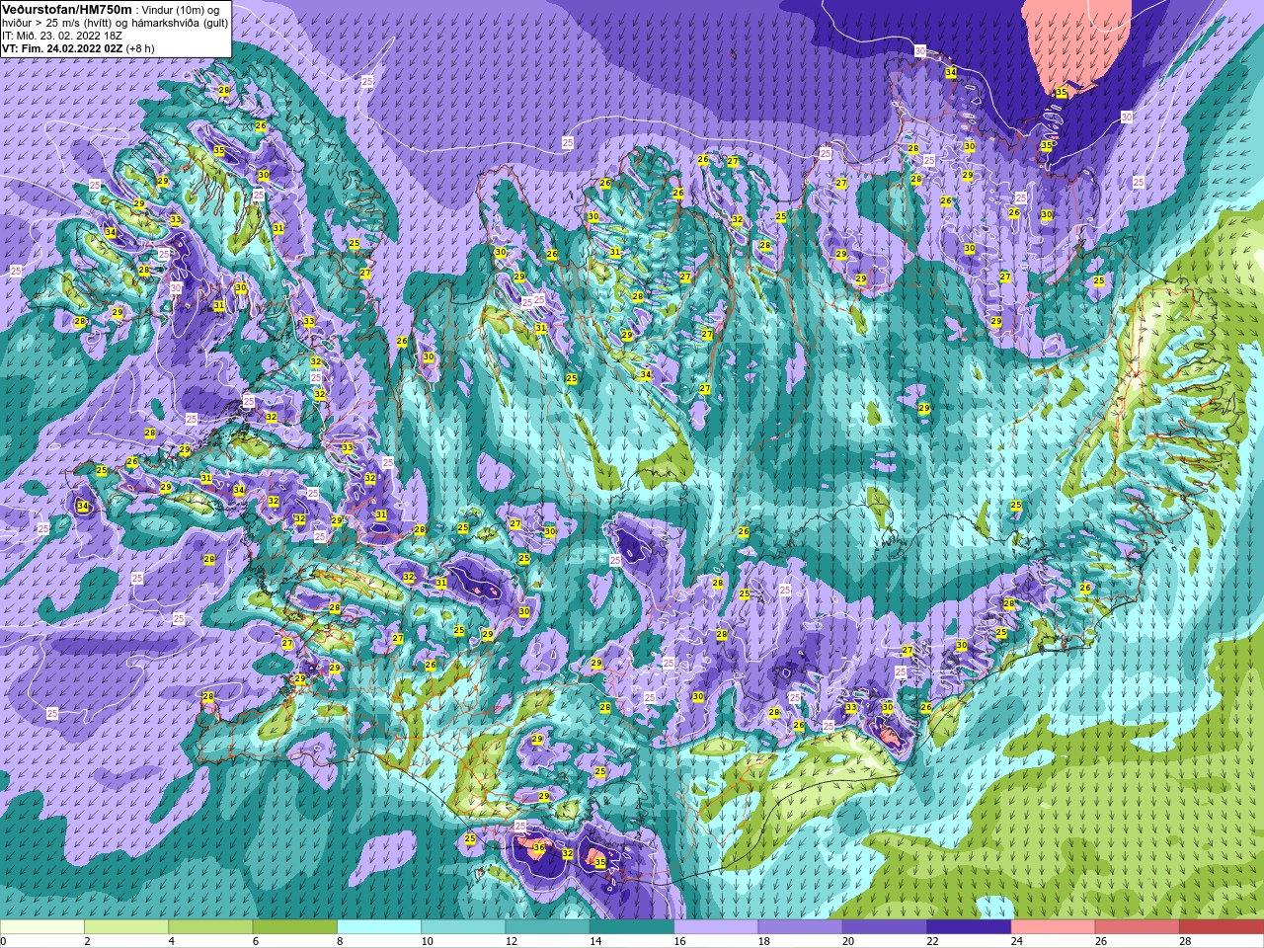Click the 'IT: Mið. 23. 02. 2022 18Z' line

click(x=62, y=35)
